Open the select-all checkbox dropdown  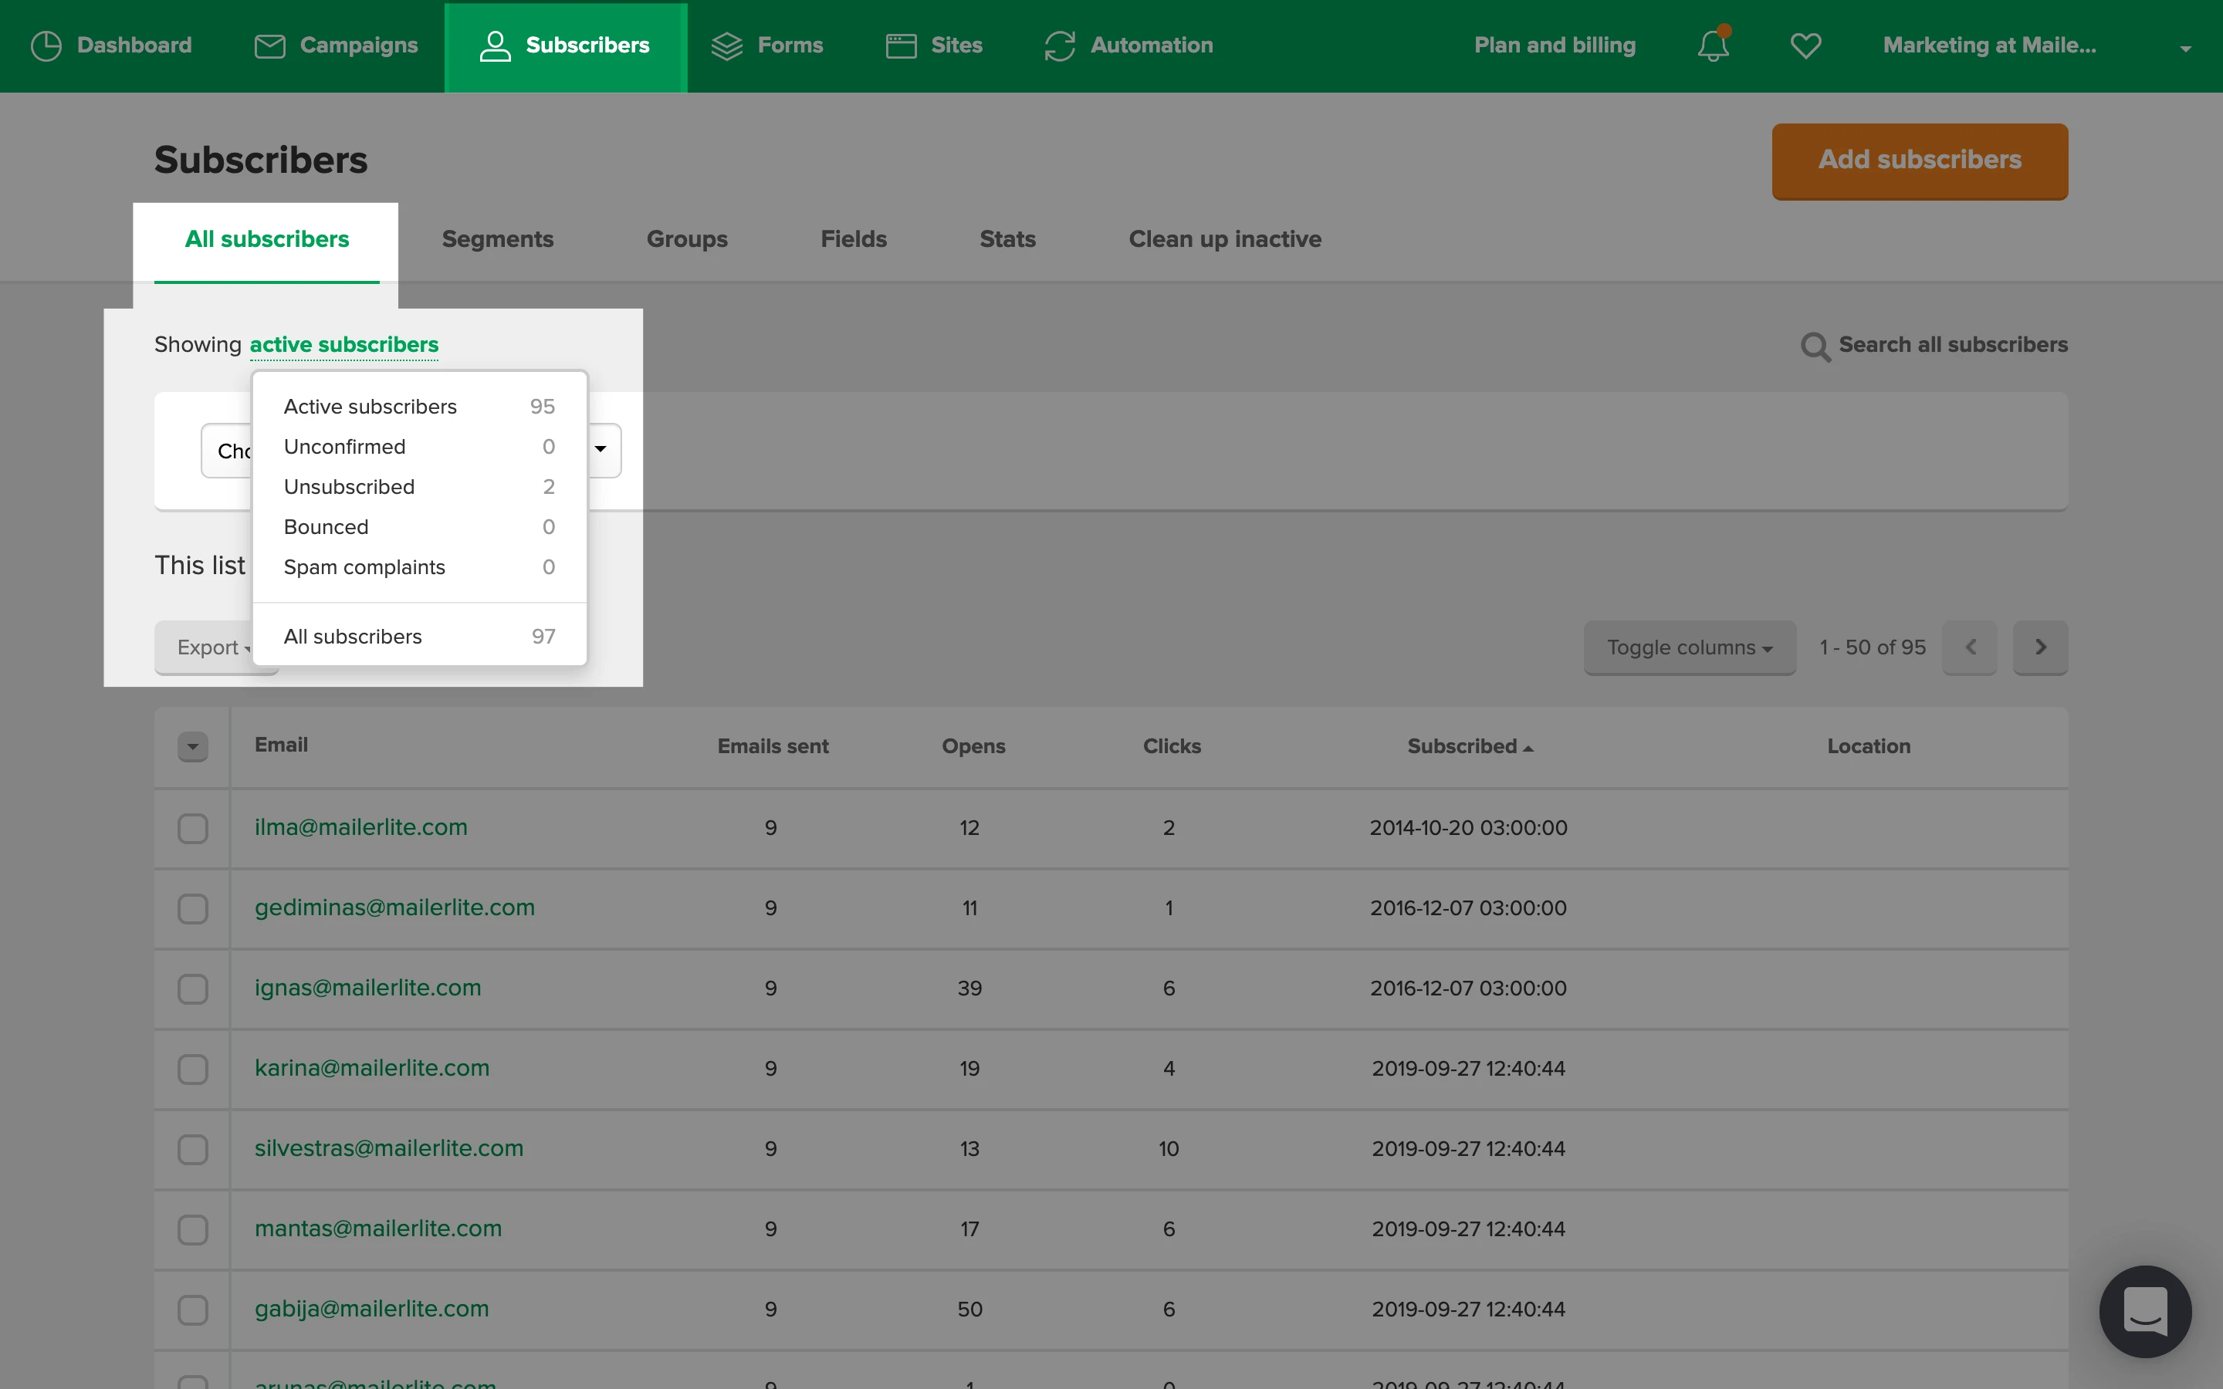(x=193, y=746)
